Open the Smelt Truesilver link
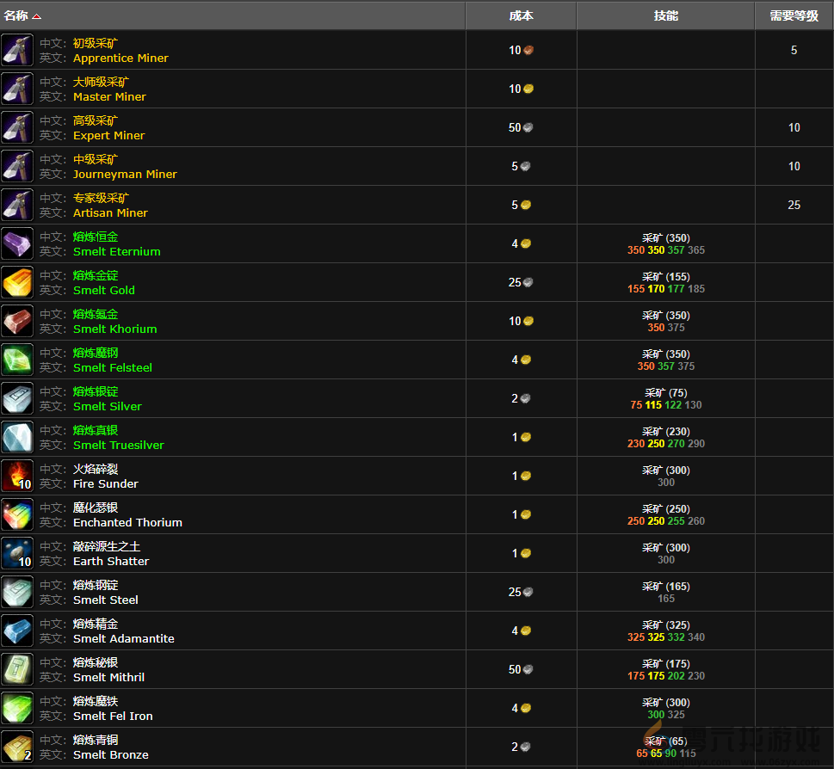834x769 pixels. pyautogui.click(x=118, y=445)
